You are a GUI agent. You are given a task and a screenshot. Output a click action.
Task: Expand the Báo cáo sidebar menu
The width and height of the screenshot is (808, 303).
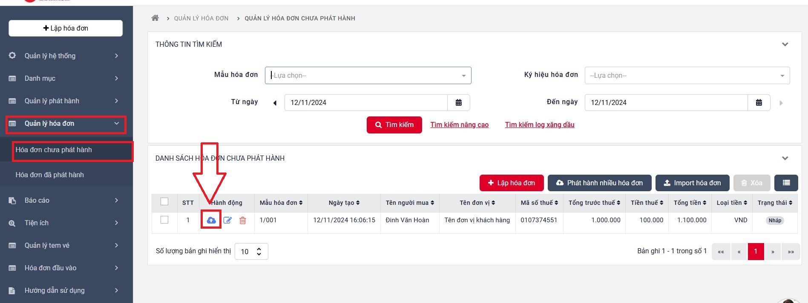pos(64,200)
